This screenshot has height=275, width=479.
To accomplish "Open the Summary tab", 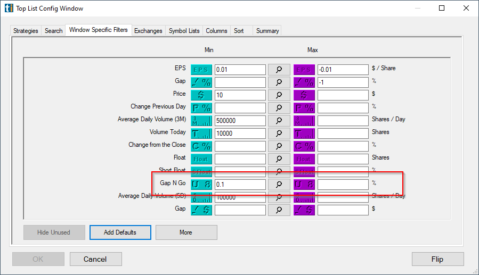I will pyautogui.click(x=267, y=31).
